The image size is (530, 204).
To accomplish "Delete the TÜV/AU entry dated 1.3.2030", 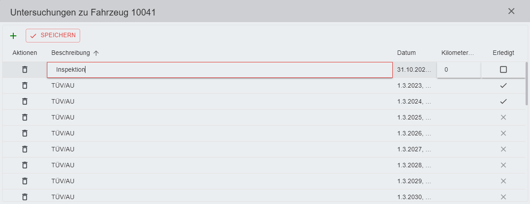I will click(x=25, y=196).
